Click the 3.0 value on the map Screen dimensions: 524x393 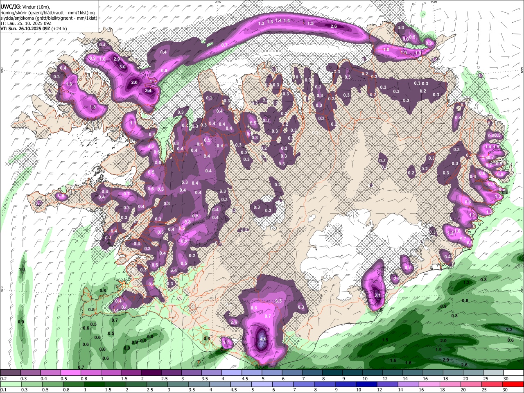(x=122, y=67)
